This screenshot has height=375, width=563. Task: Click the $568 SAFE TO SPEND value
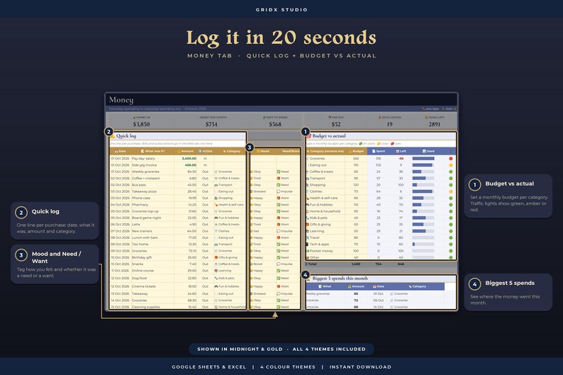275,124
